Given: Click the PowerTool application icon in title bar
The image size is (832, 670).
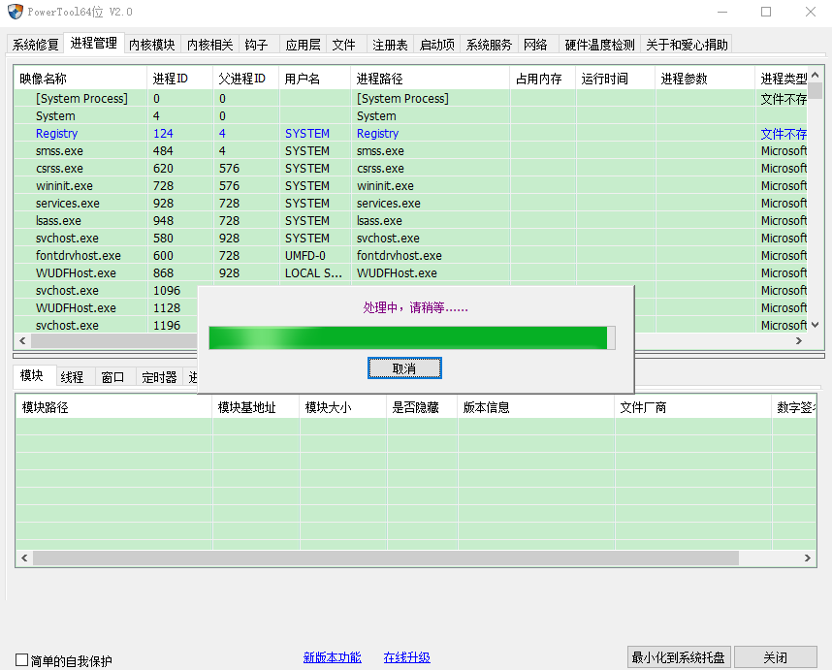Looking at the screenshot, I should pyautogui.click(x=14, y=12).
